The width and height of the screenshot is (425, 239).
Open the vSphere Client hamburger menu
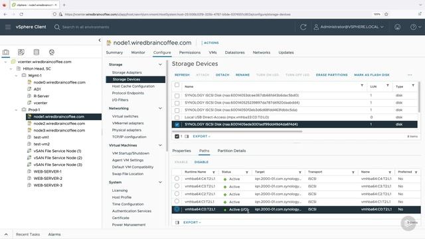coord(8,27)
